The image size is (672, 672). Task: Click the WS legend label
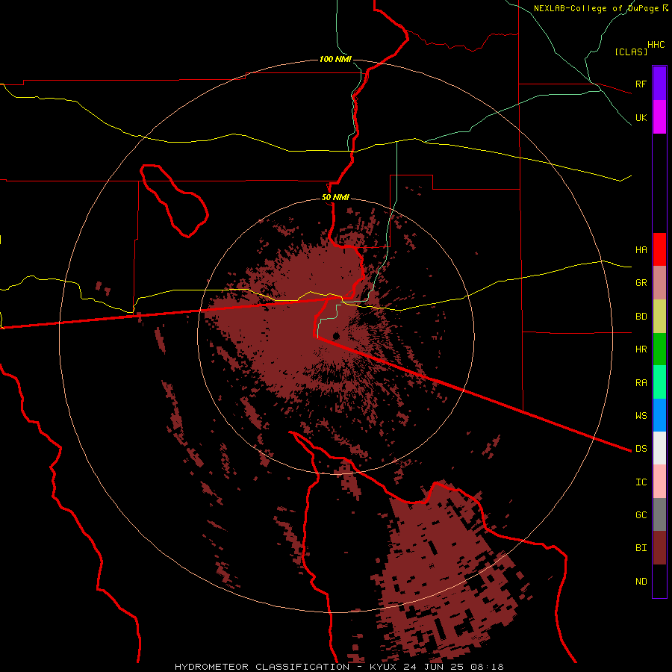point(641,416)
